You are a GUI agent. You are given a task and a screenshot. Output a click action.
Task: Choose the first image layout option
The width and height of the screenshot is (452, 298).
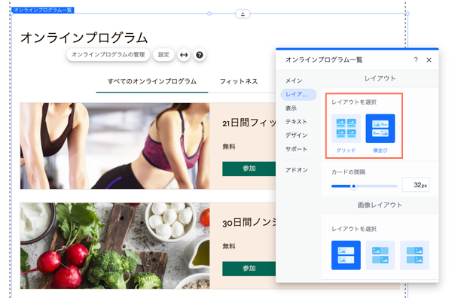coord(346,255)
